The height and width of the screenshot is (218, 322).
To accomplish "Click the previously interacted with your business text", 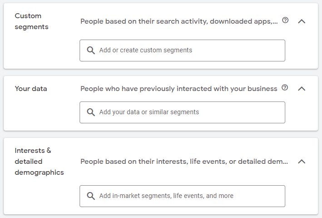I will coord(178,89).
